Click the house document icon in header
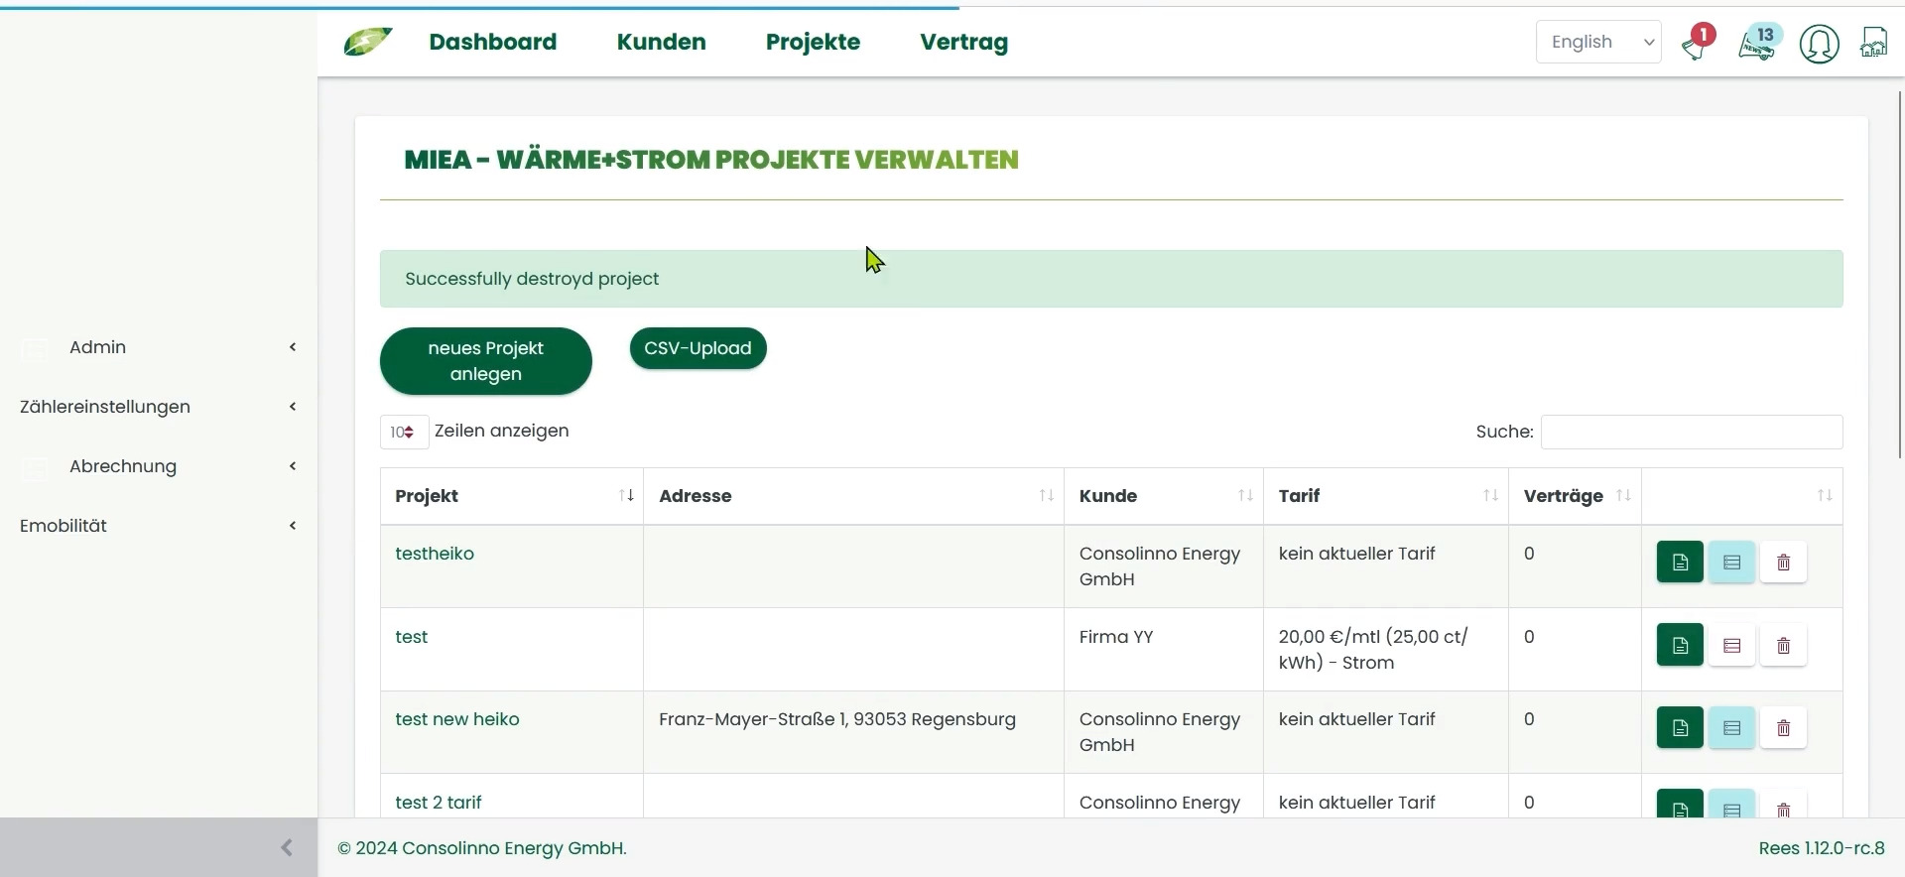The width and height of the screenshot is (1905, 877). [1873, 43]
